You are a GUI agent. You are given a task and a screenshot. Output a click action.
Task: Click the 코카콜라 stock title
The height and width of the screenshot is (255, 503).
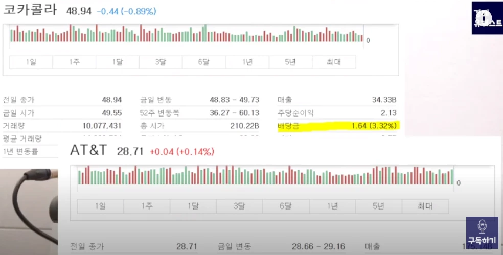(x=30, y=10)
